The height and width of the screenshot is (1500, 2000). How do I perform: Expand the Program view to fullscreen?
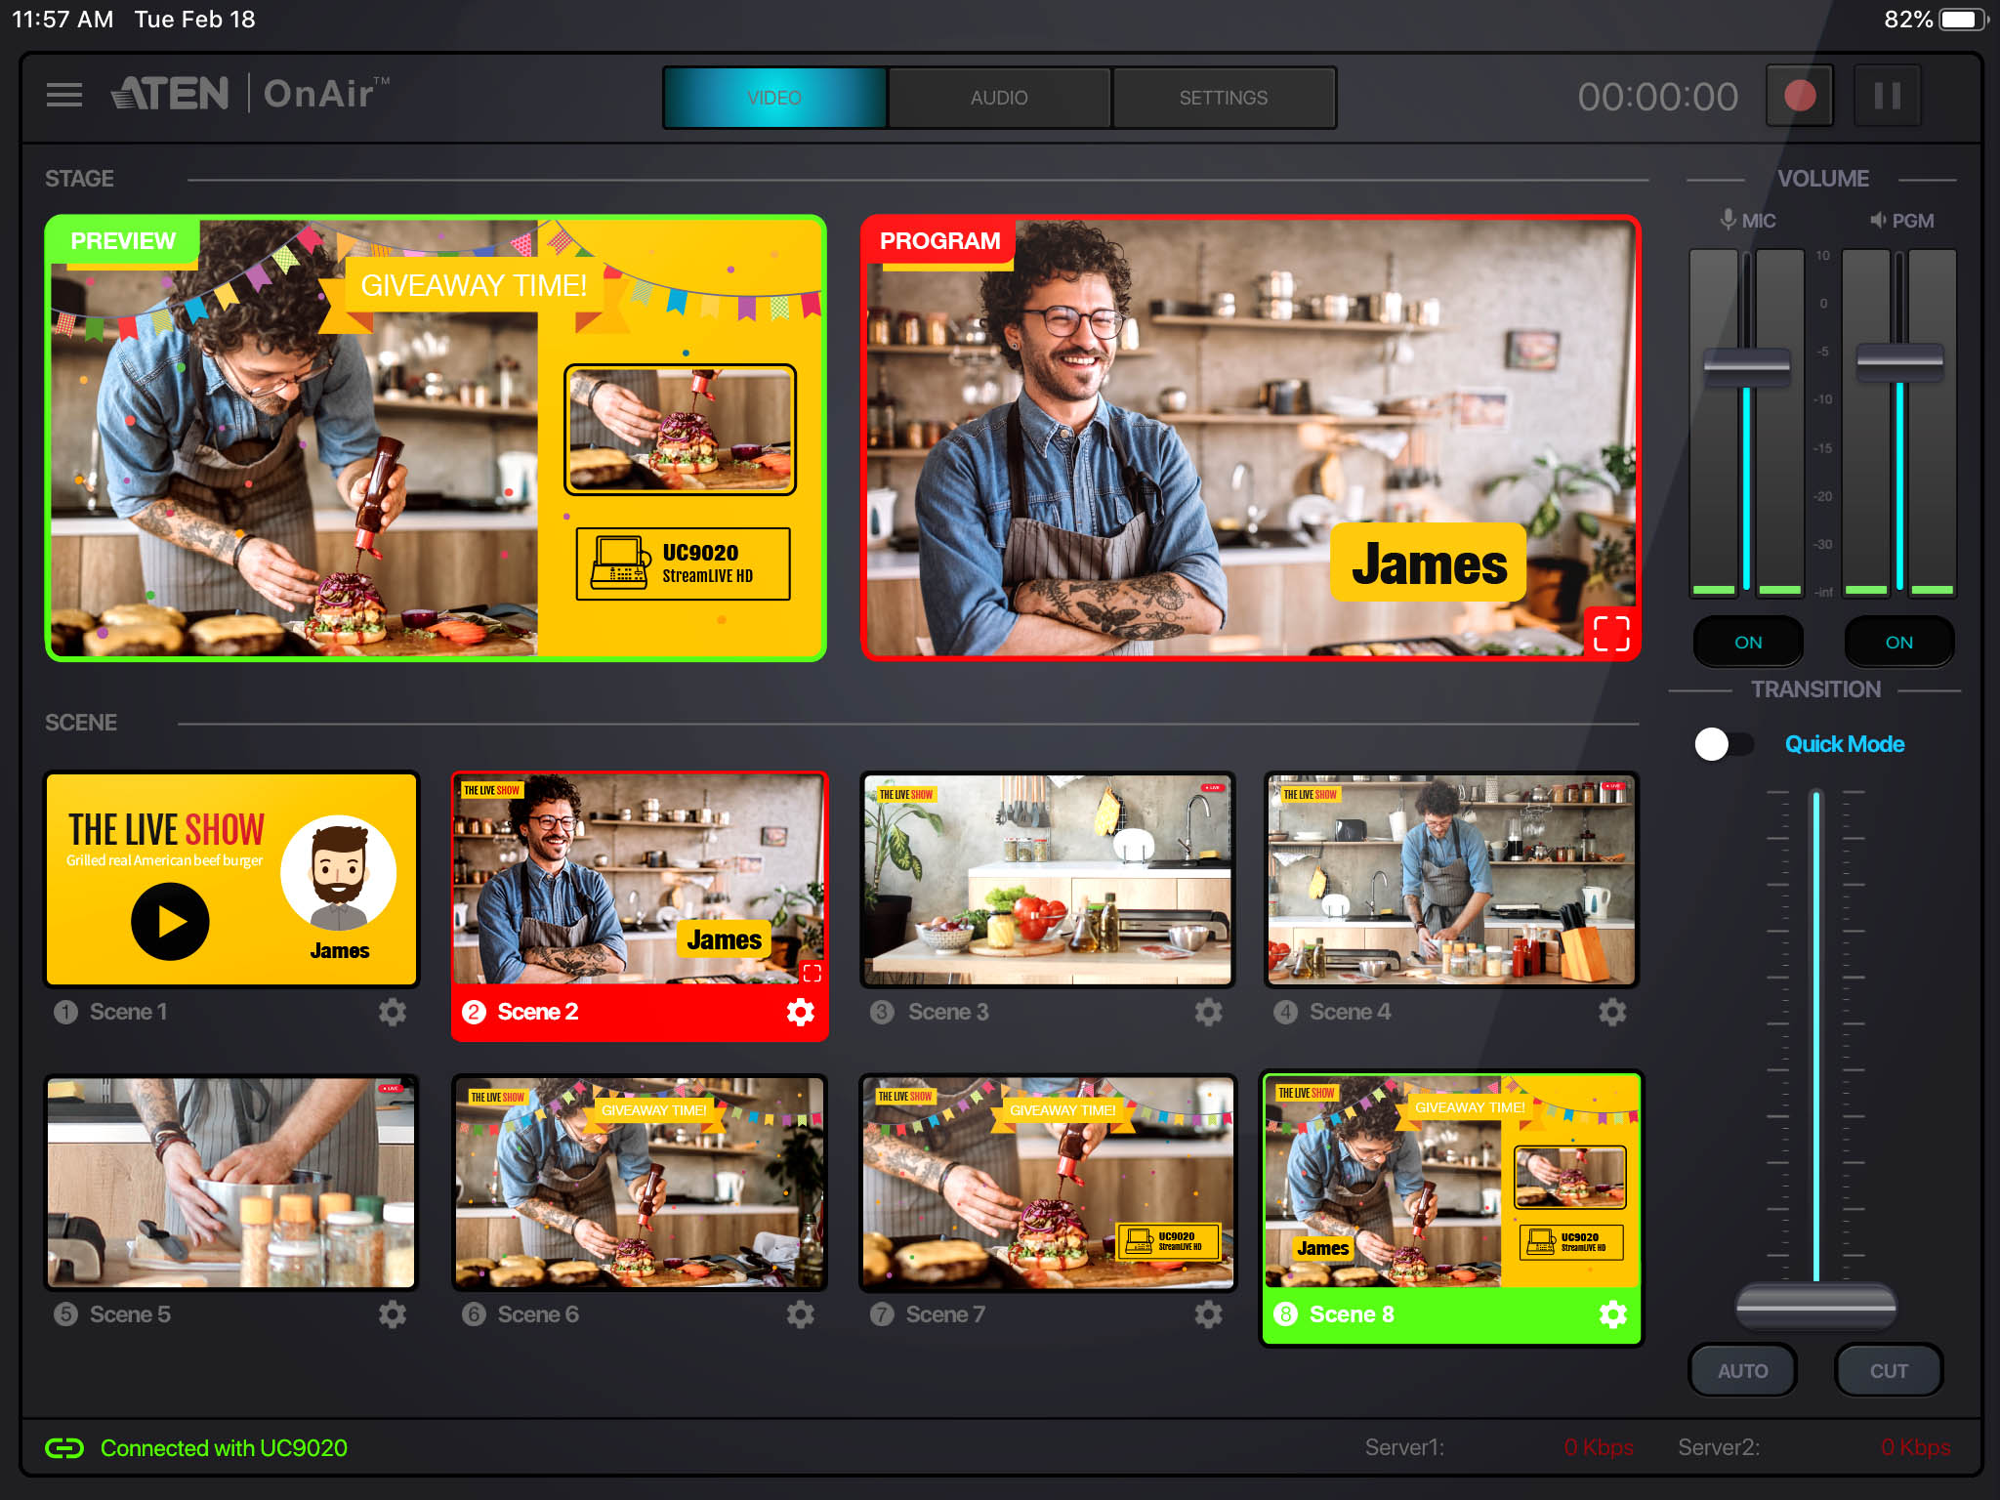(1611, 633)
